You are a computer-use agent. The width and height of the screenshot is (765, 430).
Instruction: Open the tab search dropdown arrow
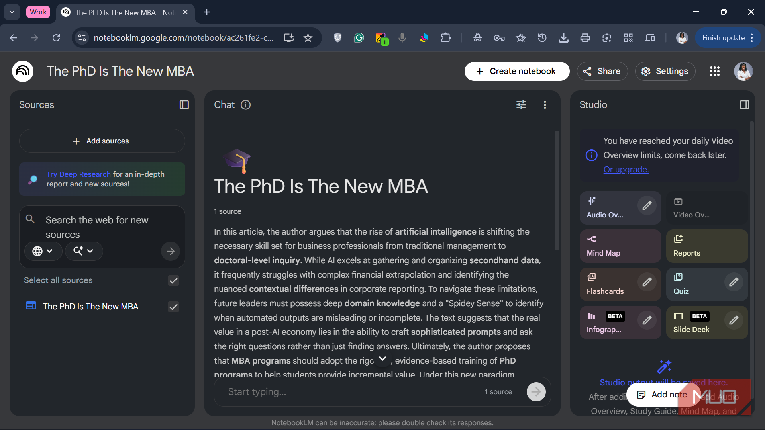click(x=12, y=12)
